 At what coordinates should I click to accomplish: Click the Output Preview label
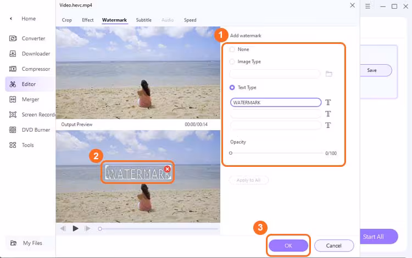[77, 125]
